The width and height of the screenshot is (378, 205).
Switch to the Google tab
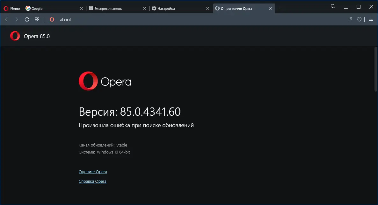[54, 8]
